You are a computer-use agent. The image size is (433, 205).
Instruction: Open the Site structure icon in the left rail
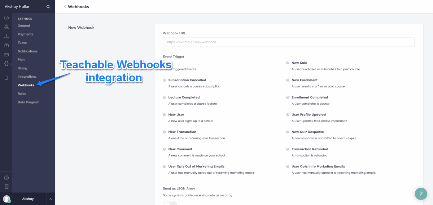click(x=6, y=36)
